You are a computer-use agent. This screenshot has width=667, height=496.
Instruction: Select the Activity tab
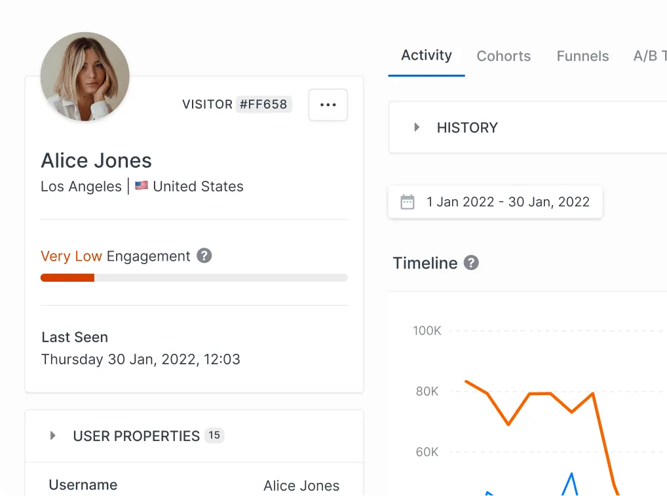426,56
